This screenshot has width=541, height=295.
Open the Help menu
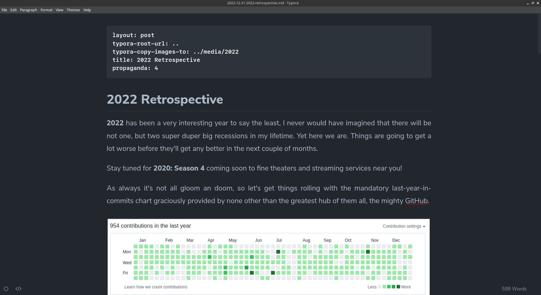pos(87,10)
